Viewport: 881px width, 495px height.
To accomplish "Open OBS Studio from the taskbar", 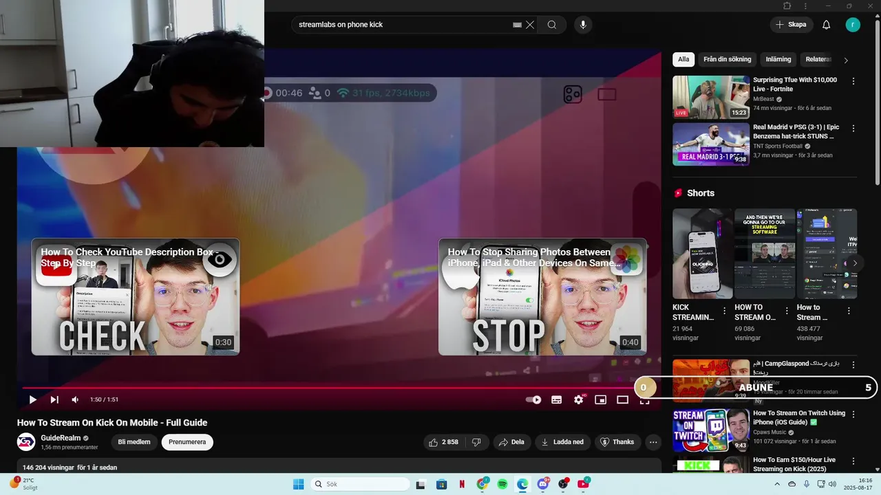I will point(563,484).
